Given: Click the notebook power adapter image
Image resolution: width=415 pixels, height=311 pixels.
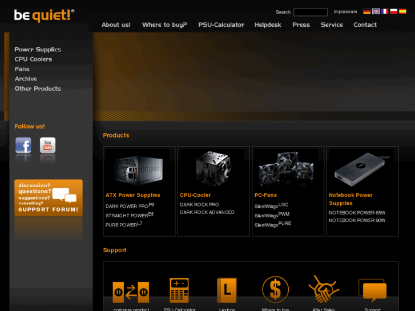Looking at the screenshot, I should [x=362, y=169].
